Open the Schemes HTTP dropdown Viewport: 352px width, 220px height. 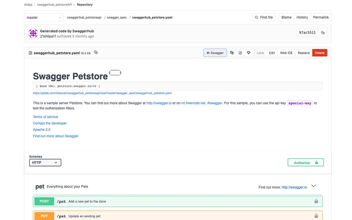click(x=45, y=163)
